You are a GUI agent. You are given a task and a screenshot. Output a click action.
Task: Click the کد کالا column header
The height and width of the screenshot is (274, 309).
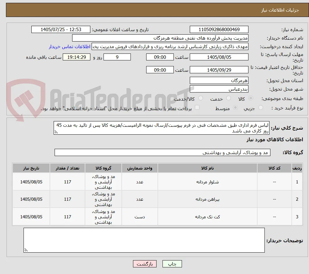coord(274,168)
